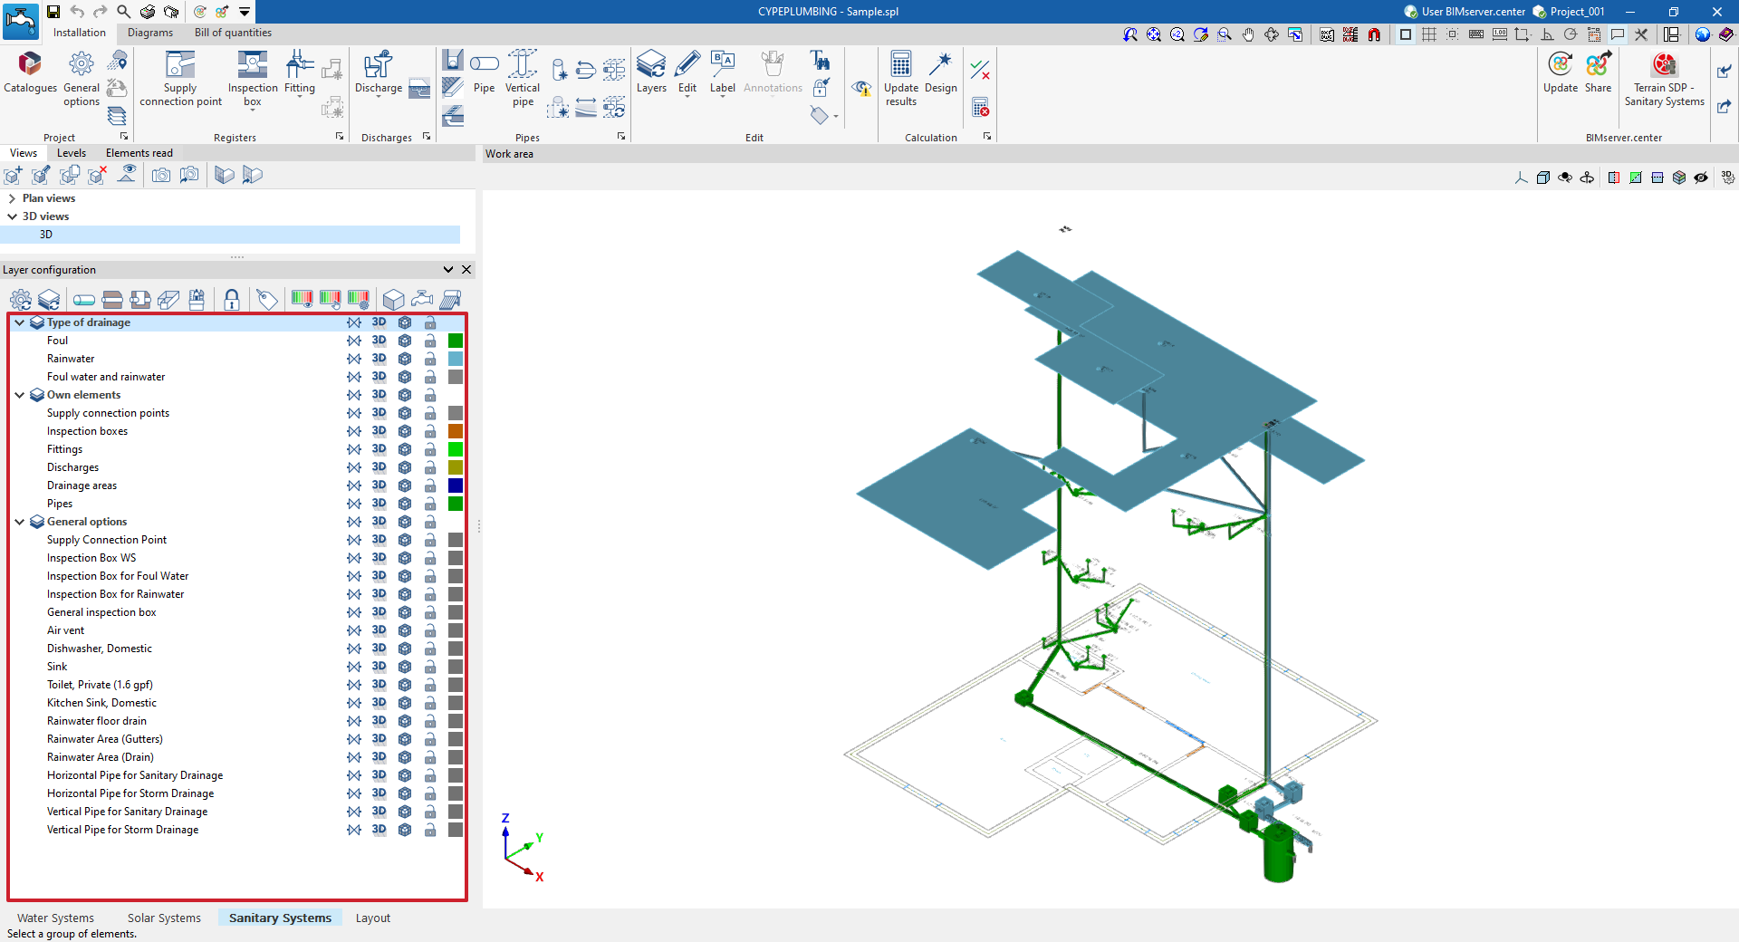Toggle 3D visibility for Fittings layer

click(379, 449)
